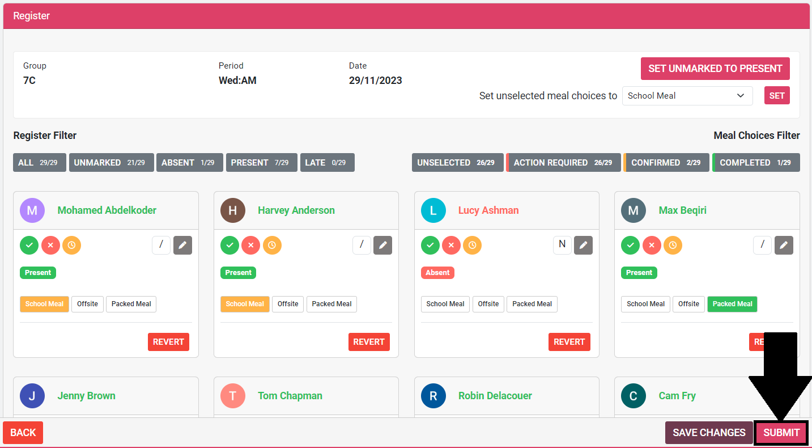Select Offsite meal for Mohamed Abdelkoder
812x448 pixels.
[87, 304]
